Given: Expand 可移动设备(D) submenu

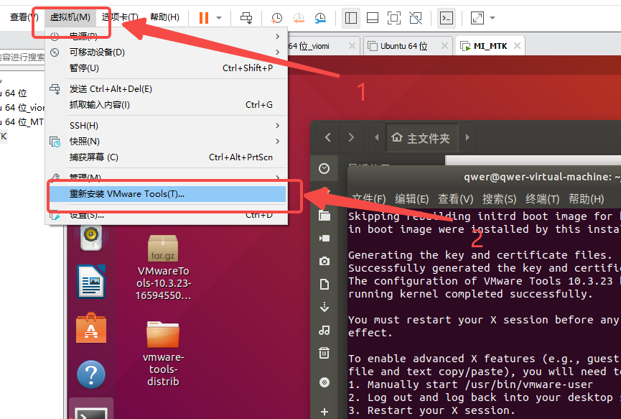Looking at the screenshot, I should pyautogui.click(x=166, y=52).
